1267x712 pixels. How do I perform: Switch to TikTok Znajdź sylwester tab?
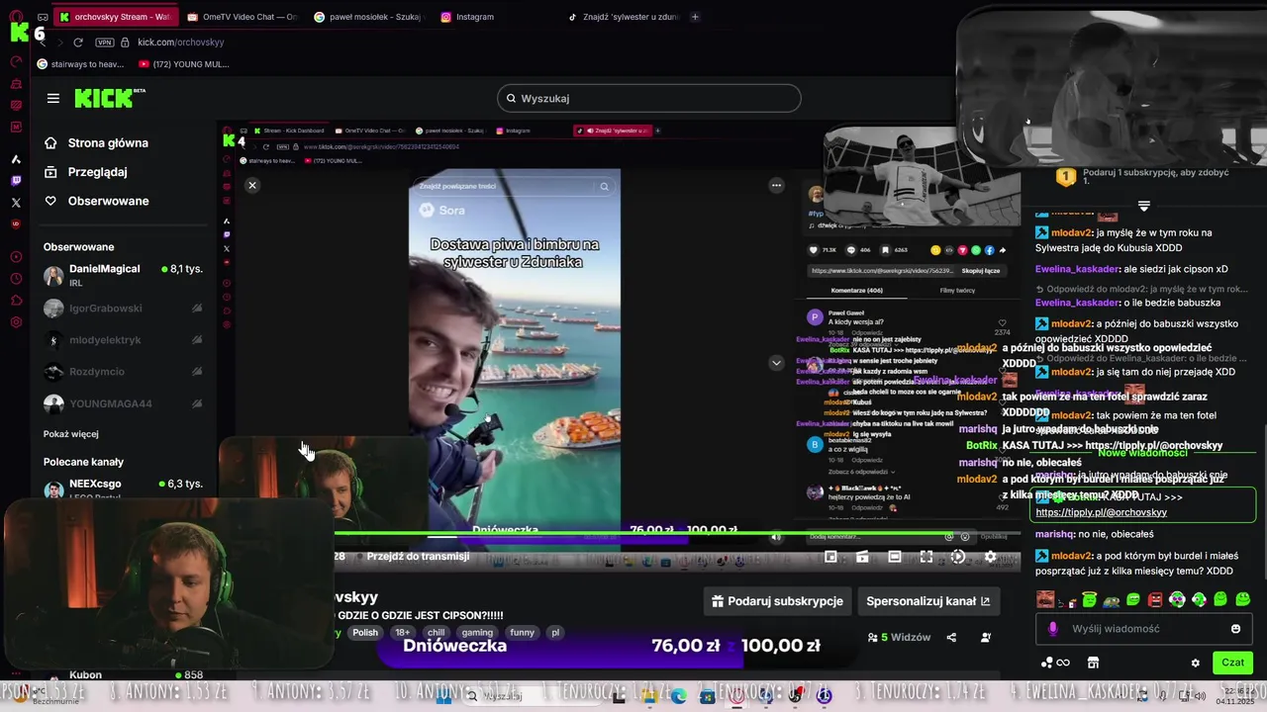click(x=622, y=17)
